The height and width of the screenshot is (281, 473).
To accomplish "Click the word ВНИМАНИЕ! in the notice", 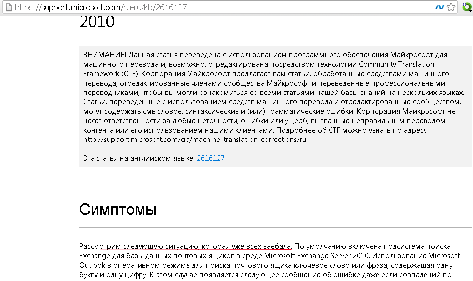I will point(104,55).
